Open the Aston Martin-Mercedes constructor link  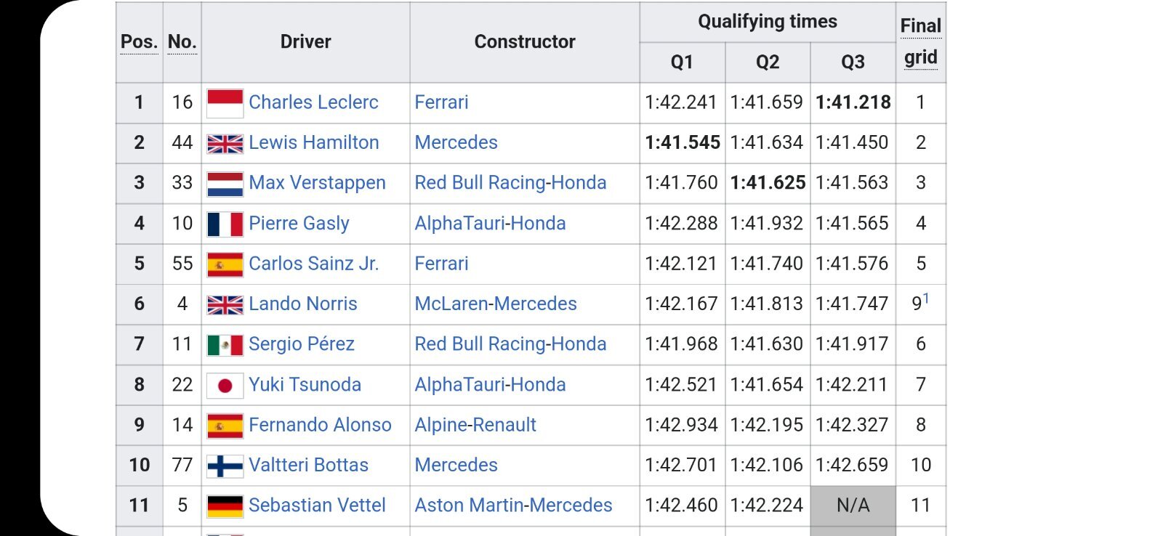pyautogui.click(x=513, y=505)
